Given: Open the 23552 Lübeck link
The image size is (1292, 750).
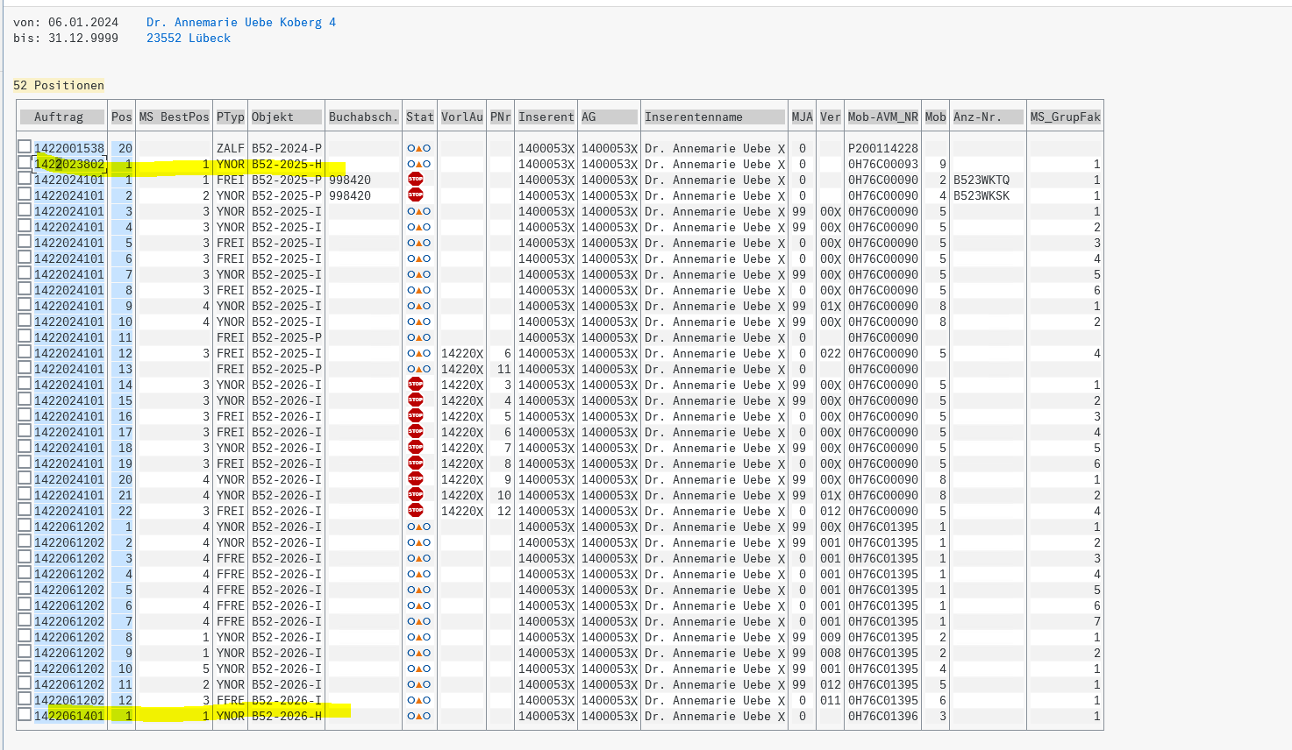Looking at the screenshot, I should (189, 38).
